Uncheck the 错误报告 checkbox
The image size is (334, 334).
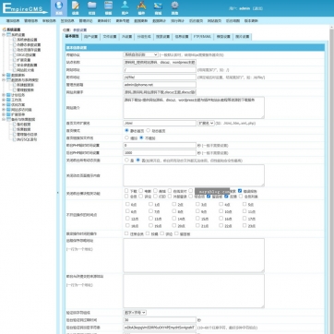240,191
